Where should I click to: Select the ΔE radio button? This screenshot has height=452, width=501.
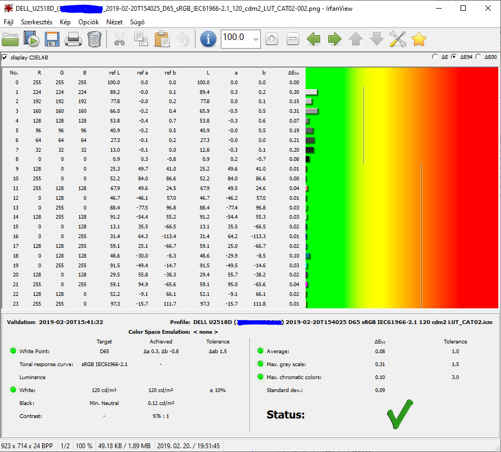(x=435, y=57)
